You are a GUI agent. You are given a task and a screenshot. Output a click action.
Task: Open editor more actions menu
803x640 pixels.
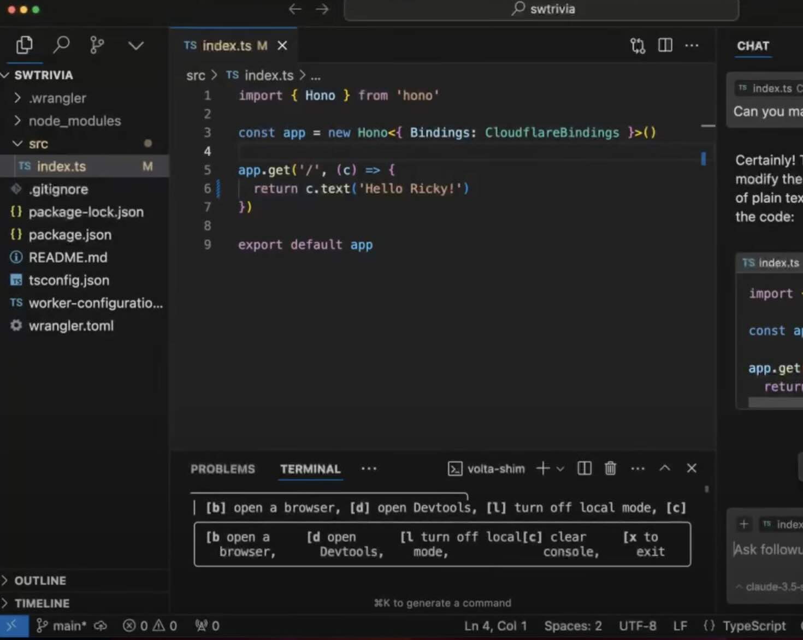tap(692, 45)
